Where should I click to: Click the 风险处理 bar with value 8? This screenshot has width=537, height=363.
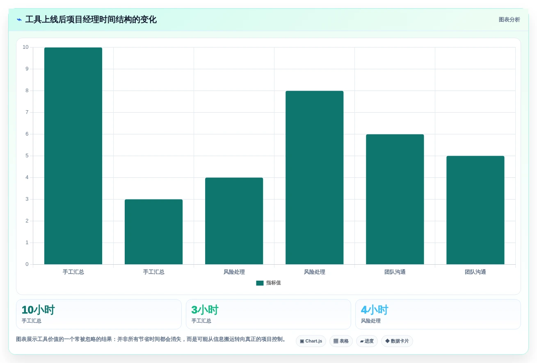pos(314,177)
